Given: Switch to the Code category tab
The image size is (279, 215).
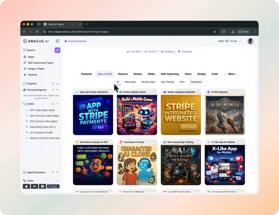Looking at the screenshot, I should click(215, 74).
